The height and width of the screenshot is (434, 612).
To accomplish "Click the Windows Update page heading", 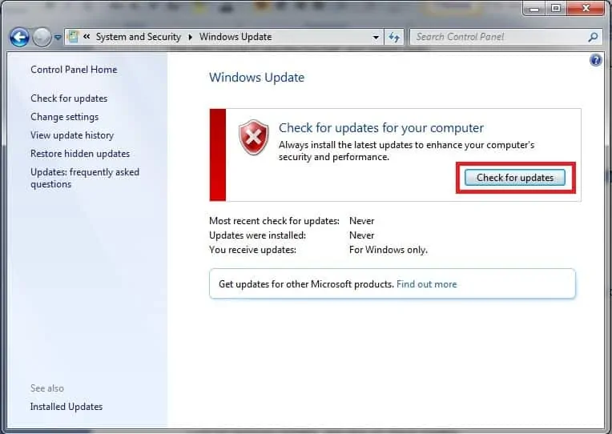I will (257, 78).
